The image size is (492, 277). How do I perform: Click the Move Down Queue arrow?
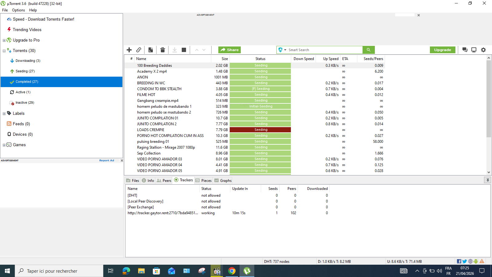(x=204, y=50)
